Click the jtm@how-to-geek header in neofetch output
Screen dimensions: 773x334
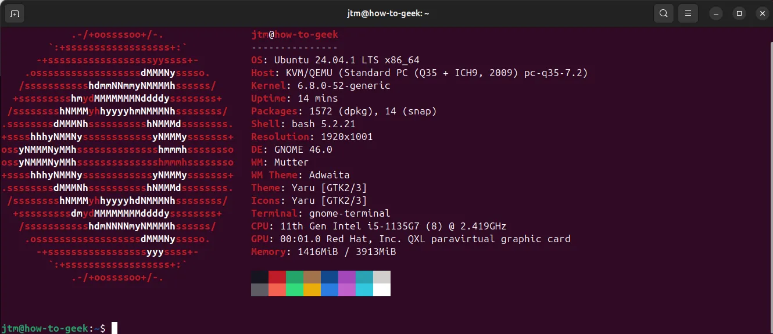pyautogui.click(x=294, y=34)
